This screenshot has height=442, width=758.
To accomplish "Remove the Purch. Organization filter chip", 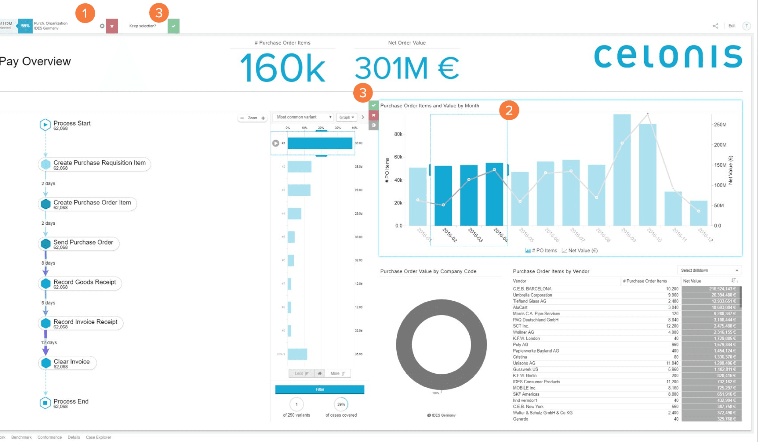I will [102, 26].
